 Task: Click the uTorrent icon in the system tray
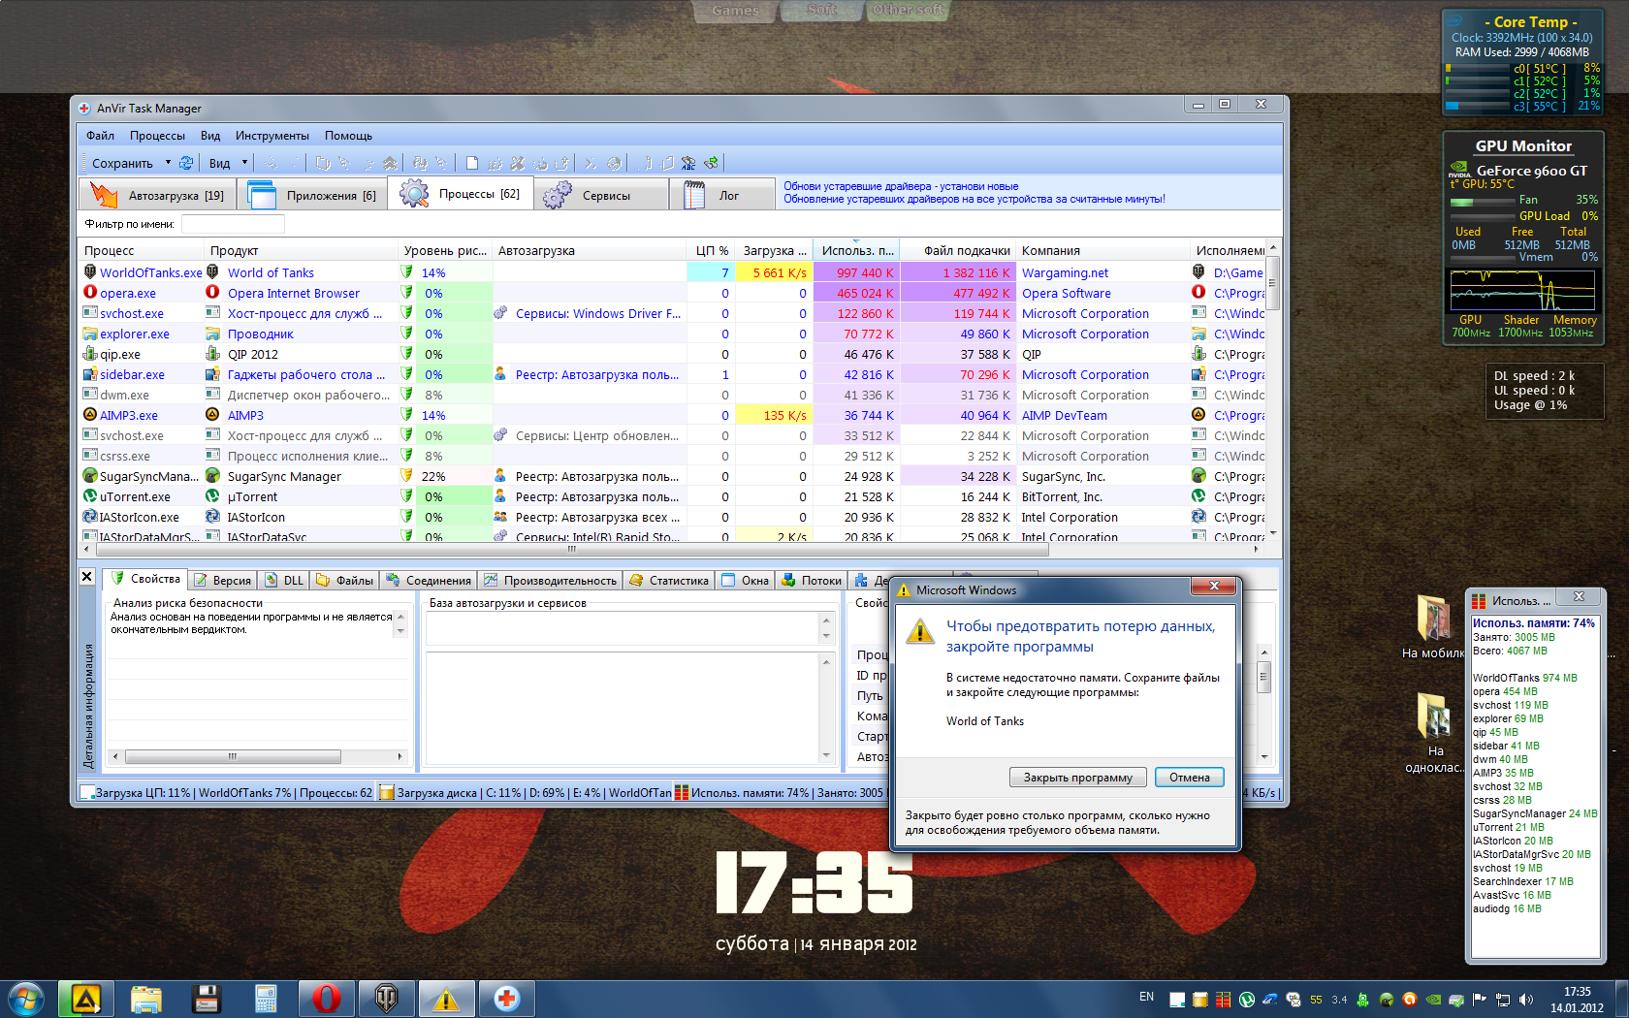1247,1000
